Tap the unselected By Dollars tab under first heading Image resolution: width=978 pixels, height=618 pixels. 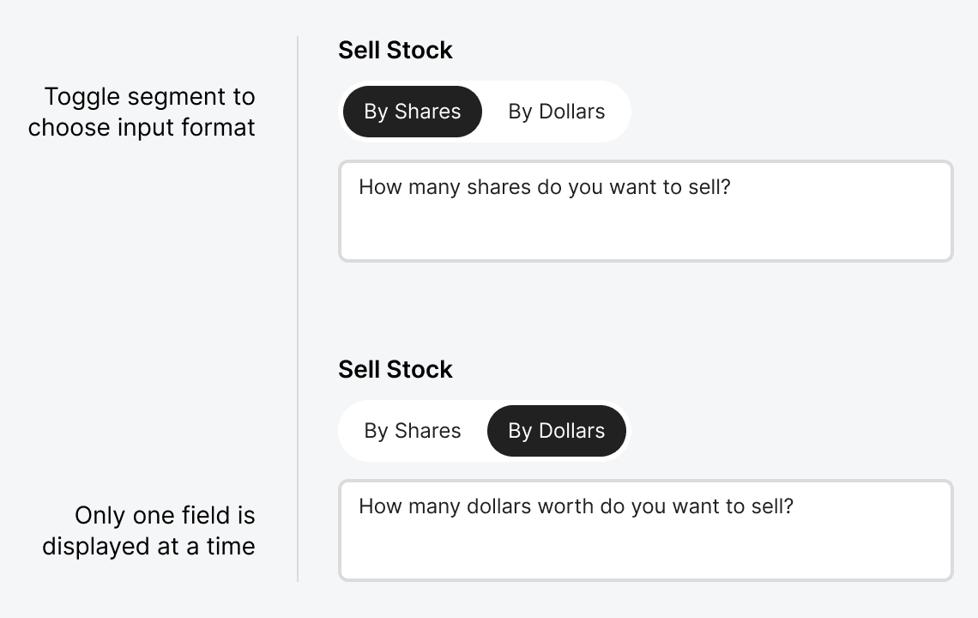(x=557, y=112)
